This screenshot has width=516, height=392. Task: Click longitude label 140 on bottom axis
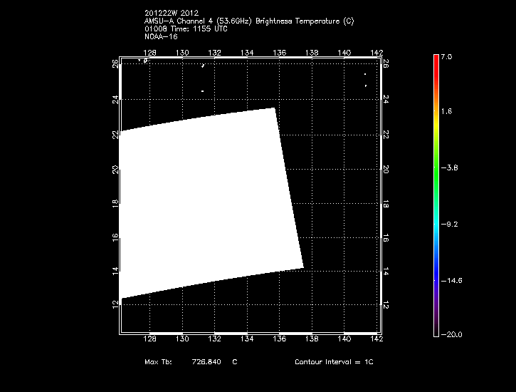[344, 339]
